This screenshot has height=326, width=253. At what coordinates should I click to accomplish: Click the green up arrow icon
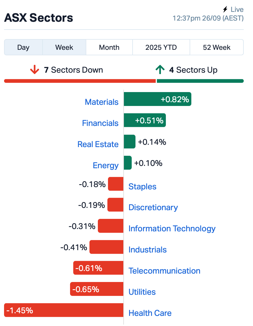[160, 70]
